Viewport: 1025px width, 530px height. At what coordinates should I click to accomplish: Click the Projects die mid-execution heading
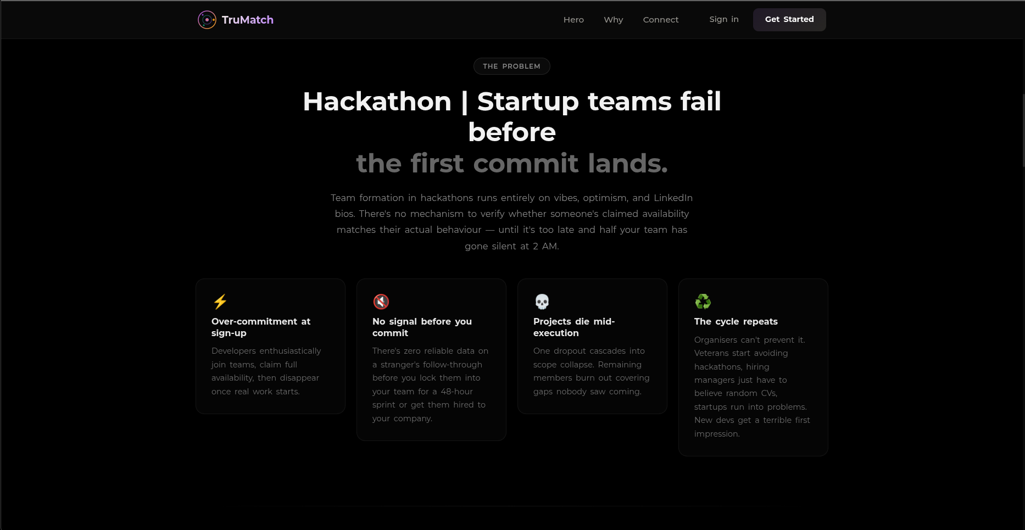click(x=574, y=327)
